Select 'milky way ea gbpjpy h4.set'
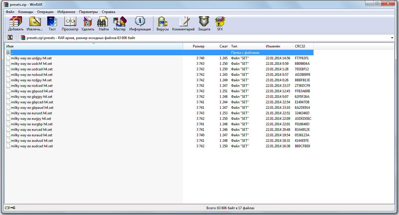This screenshot has width=399, height=215. [32, 97]
